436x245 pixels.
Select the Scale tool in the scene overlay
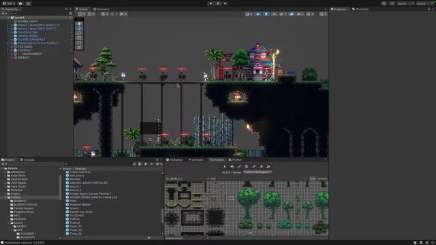(79, 38)
